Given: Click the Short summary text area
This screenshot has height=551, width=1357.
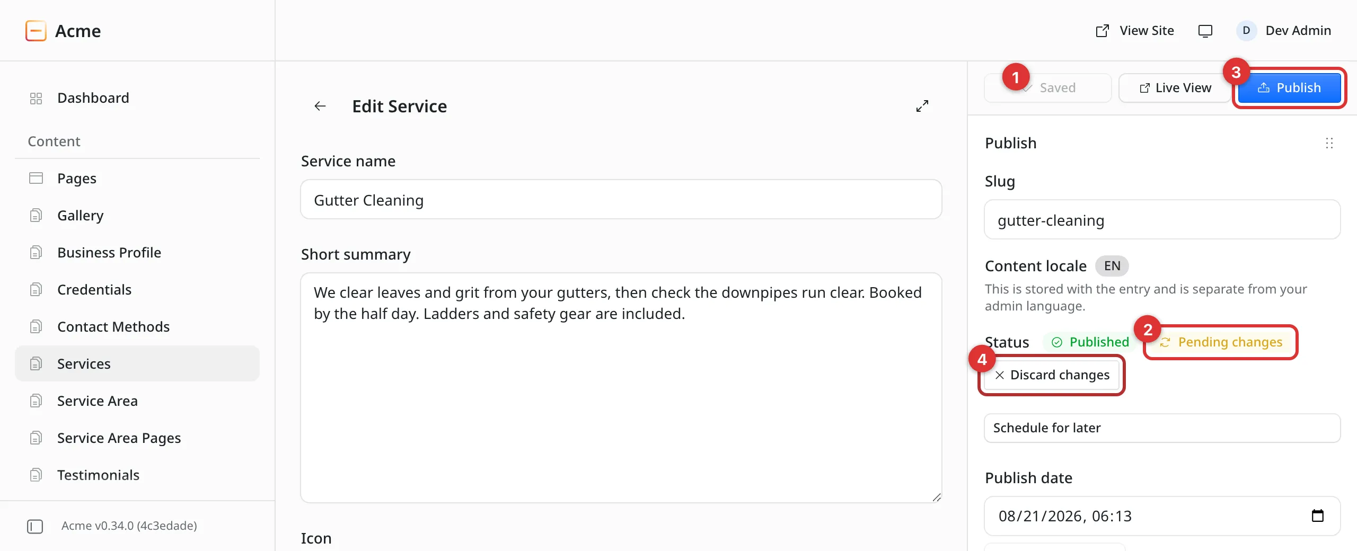Looking at the screenshot, I should [621, 388].
